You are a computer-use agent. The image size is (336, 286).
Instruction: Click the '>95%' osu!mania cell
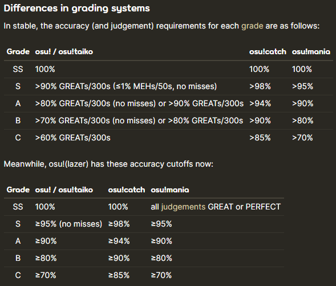point(302,86)
